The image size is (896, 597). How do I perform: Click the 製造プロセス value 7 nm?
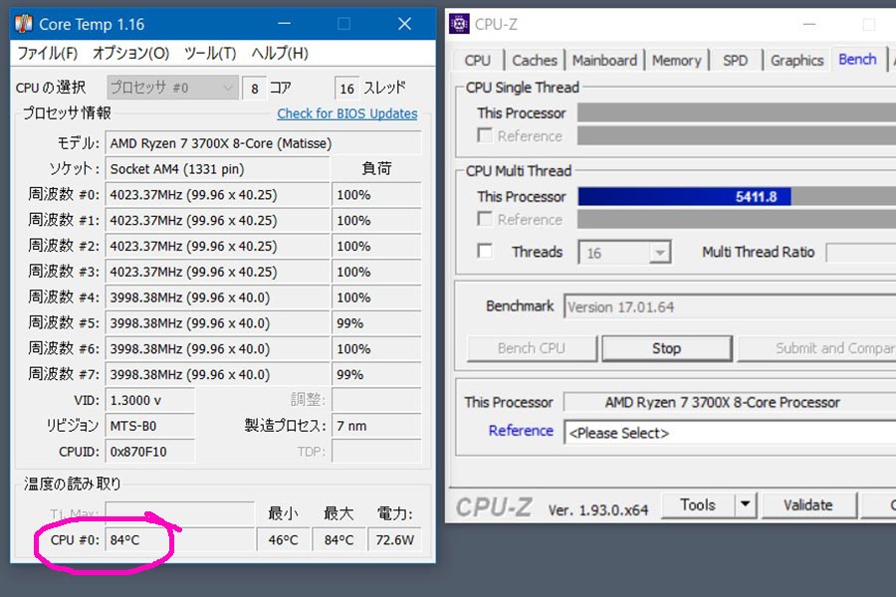click(376, 426)
